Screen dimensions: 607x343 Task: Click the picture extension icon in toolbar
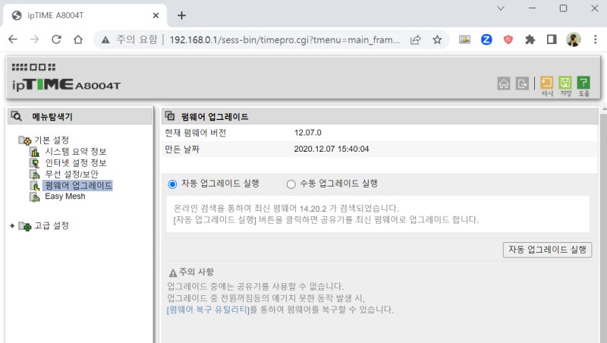coord(464,39)
